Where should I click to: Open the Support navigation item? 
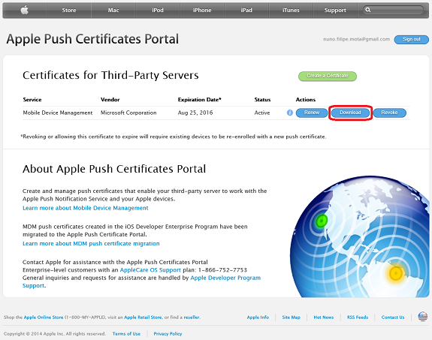pyautogui.click(x=335, y=11)
